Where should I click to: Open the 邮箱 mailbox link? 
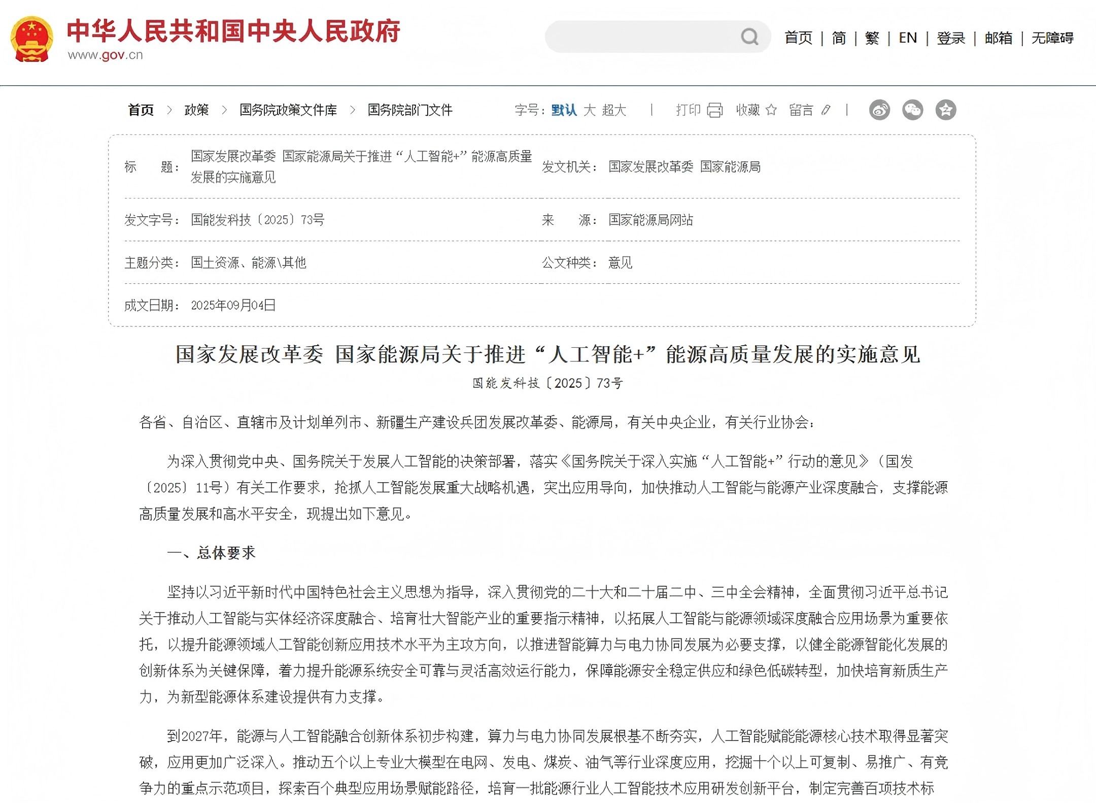[x=999, y=38]
